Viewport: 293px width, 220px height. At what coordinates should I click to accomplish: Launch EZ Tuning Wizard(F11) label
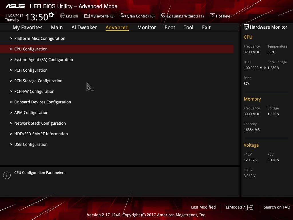coord(185,16)
